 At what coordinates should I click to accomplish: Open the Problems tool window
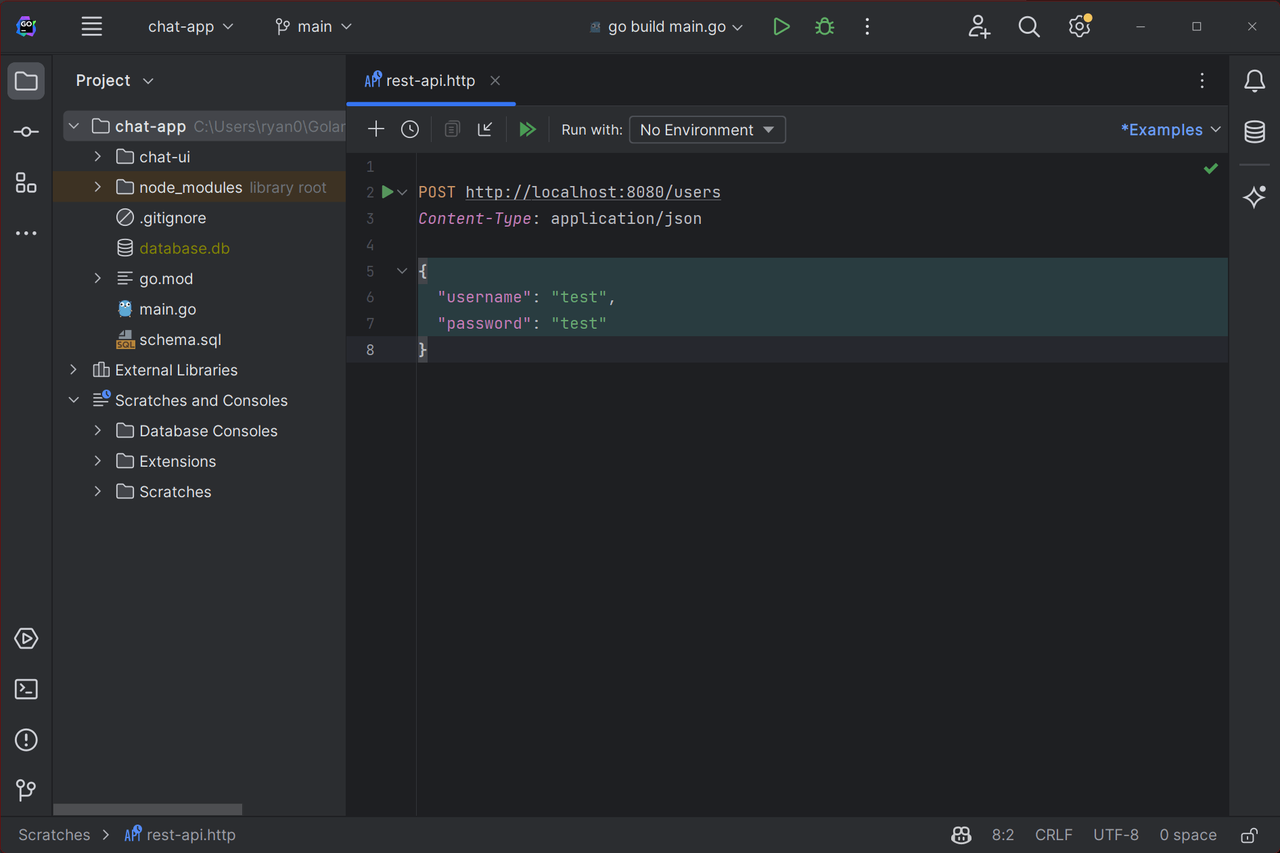(x=26, y=739)
